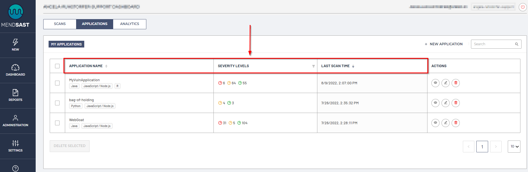Delete the WebGoat application via trash icon

click(x=456, y=123)
